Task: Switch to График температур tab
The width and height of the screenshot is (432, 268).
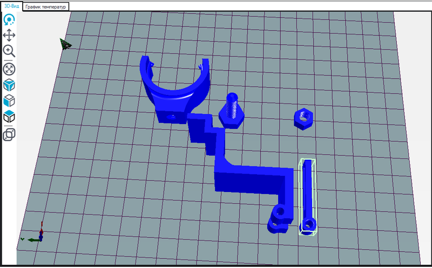Action: click(x=46, y=6)
